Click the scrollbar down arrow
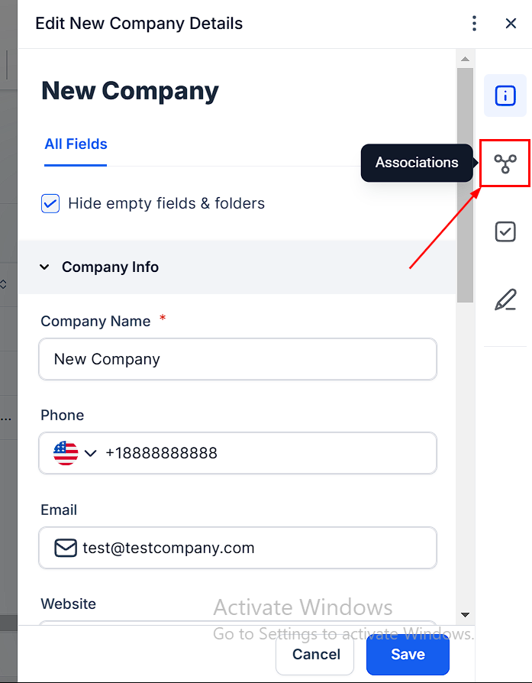 (465, 614)
